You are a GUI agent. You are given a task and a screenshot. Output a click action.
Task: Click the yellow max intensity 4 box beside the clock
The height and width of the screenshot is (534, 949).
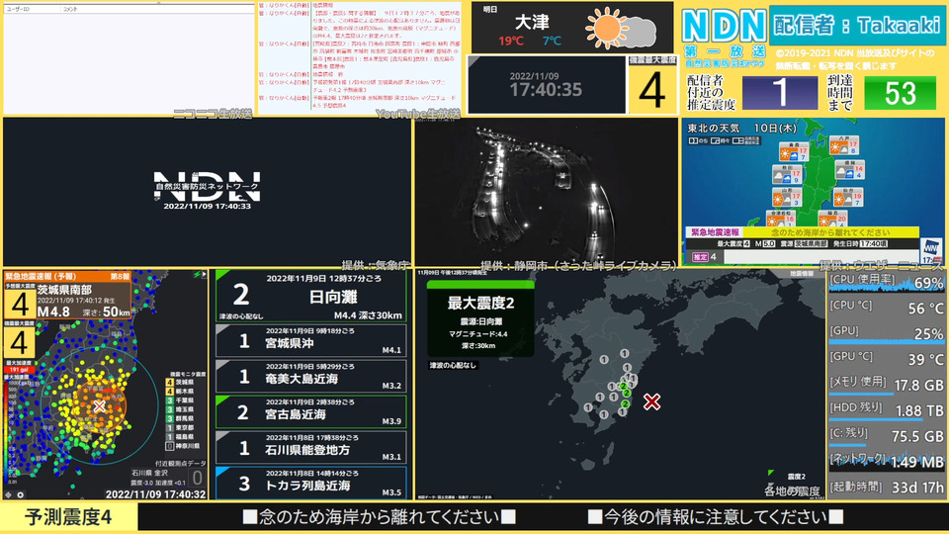652,90
